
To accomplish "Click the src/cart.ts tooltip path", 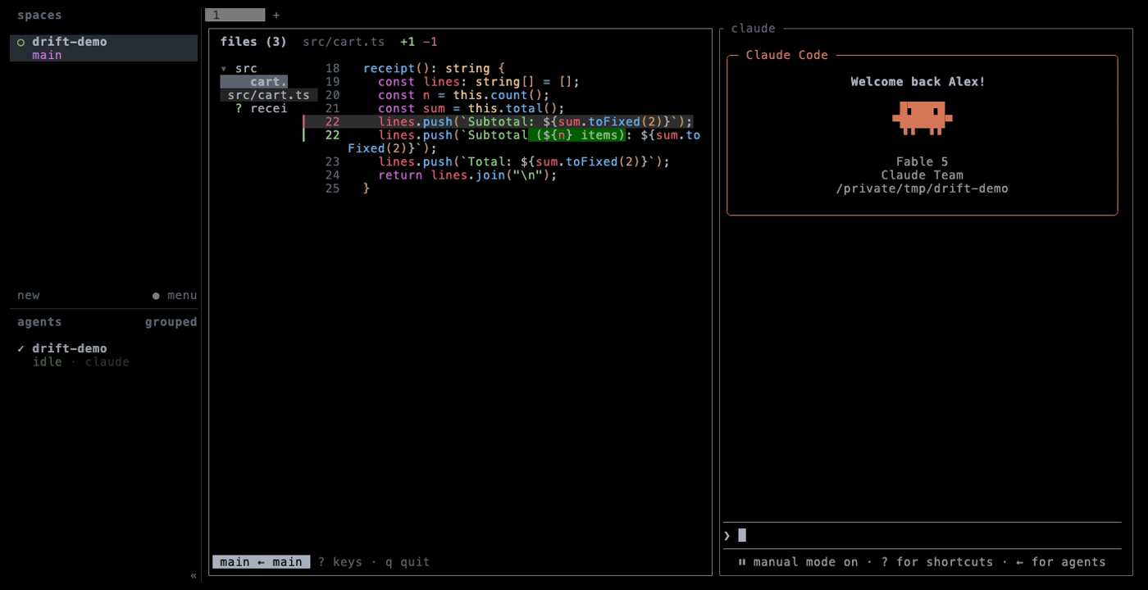I will (269, 95).
